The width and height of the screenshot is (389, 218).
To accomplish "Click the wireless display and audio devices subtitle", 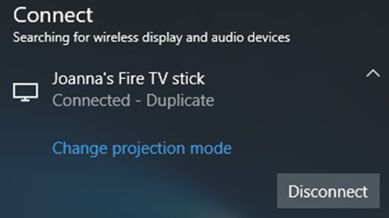I will [x=151, y=38].
